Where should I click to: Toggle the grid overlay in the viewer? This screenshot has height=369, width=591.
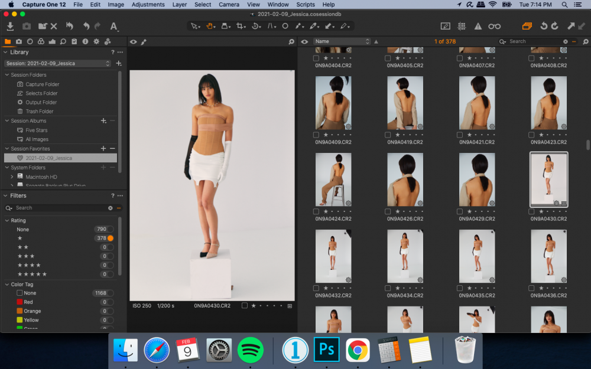pos(462,26)
